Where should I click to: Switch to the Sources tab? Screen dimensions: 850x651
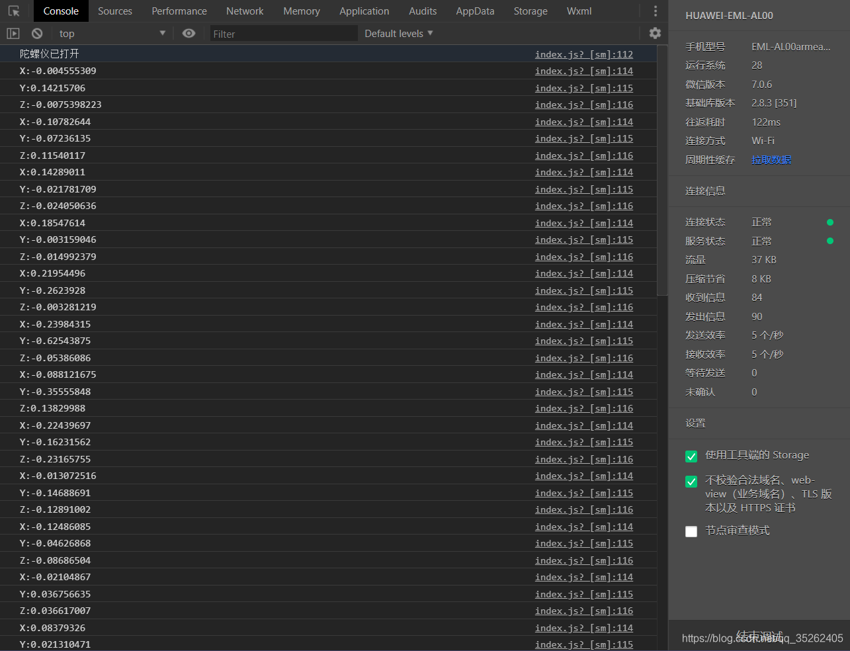pyautogui.click(x=115, y=11)
